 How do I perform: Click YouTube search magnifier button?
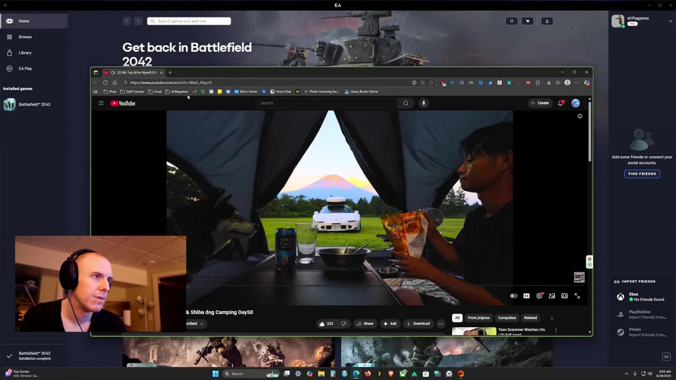[406, 103]
